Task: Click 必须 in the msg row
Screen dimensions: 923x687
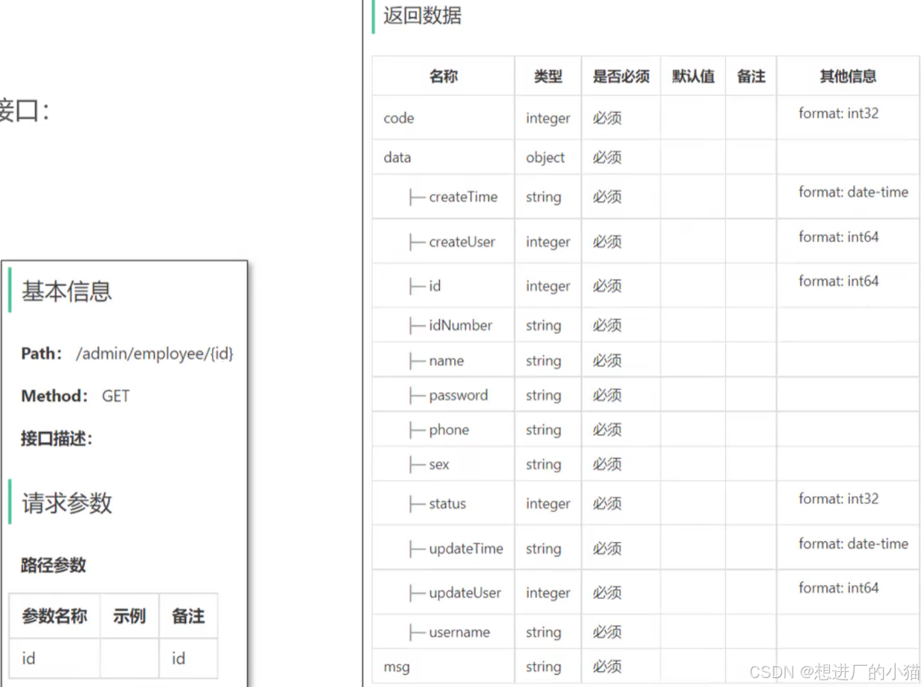Action: [x=607, y=666]
